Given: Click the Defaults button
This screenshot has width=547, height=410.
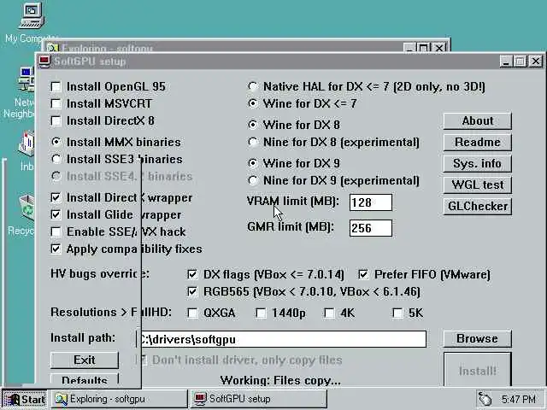Looking at the screenshot, I should click(x=85, y=379).
